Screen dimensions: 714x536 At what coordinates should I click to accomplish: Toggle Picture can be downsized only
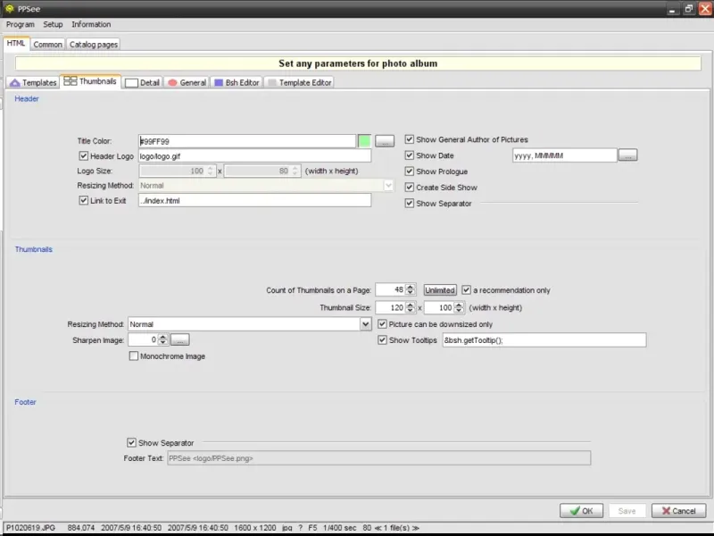click(382, 324)
